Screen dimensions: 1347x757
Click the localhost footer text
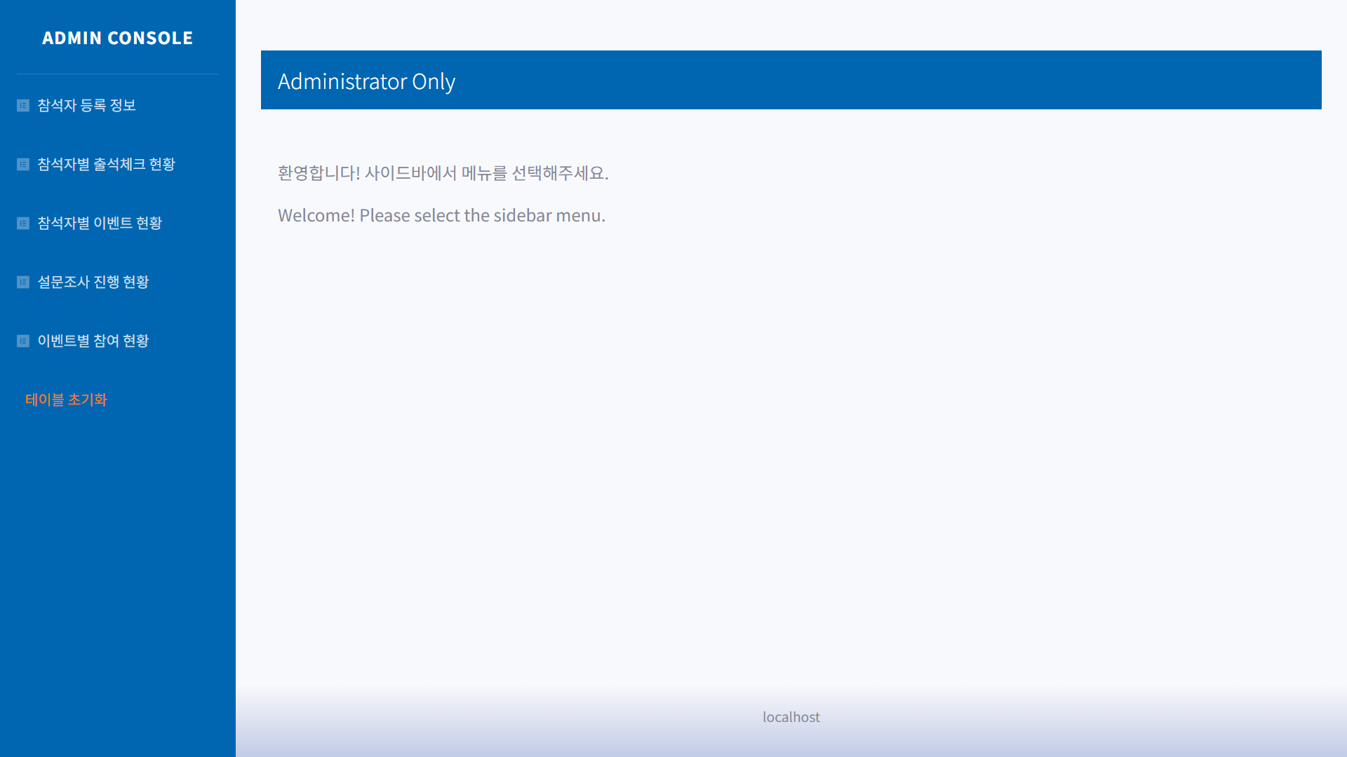[x=791, y=717]
